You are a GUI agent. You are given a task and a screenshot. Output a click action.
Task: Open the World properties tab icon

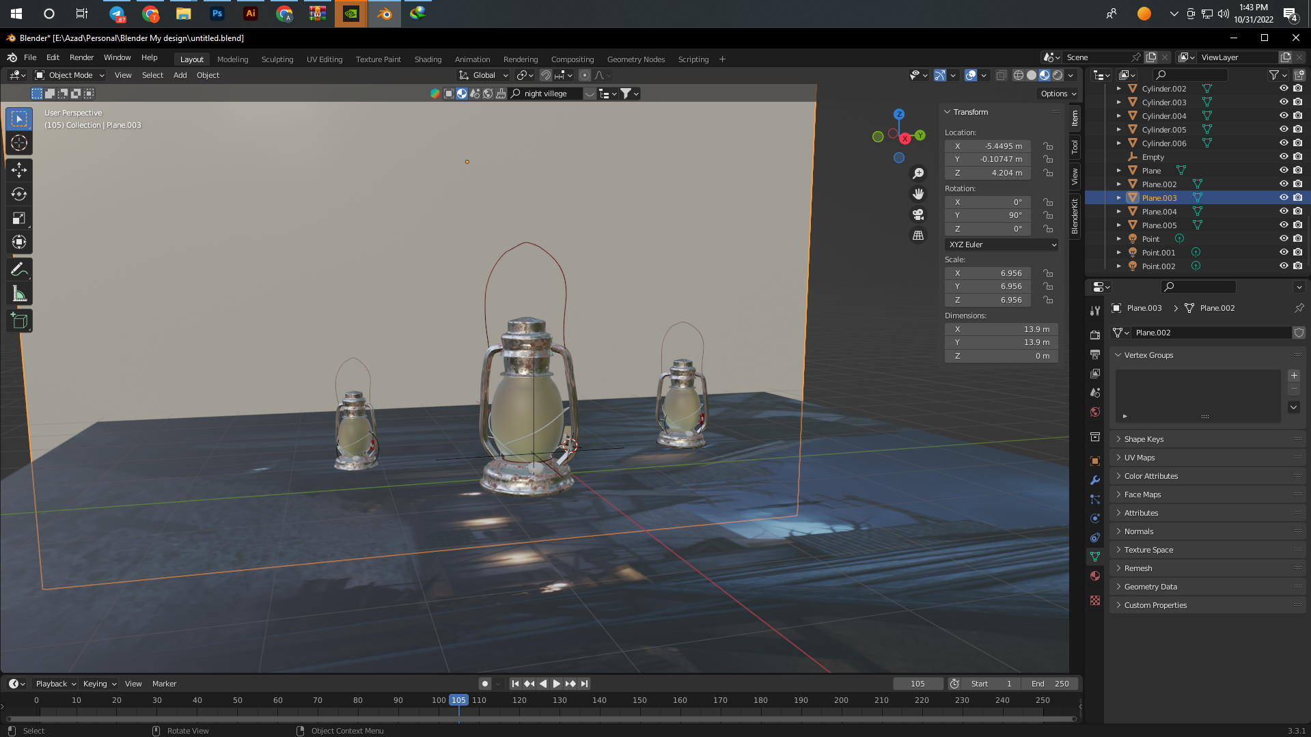click(x=1095, y=412)
